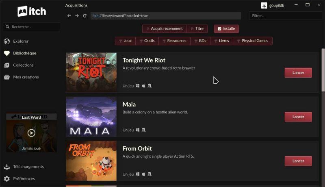Click Apple icon under From Orbit
The width and height of the screenshot is (325, 187).
[144, 174]
